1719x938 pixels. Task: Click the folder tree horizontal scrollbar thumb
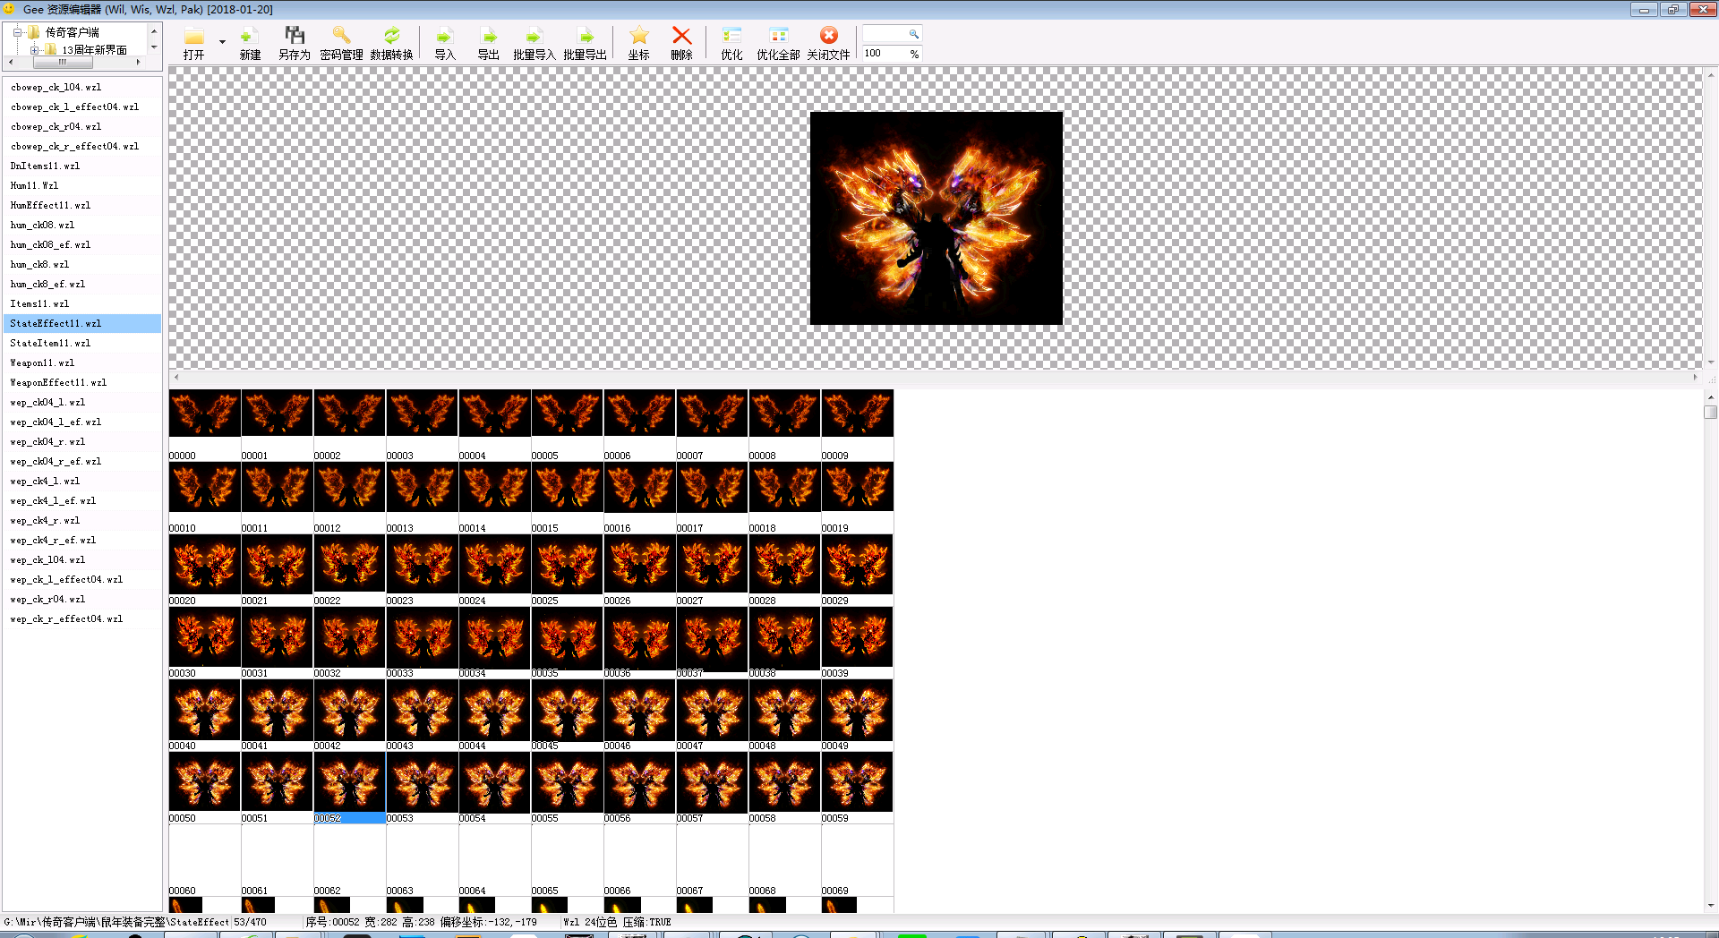pos(63,63)
